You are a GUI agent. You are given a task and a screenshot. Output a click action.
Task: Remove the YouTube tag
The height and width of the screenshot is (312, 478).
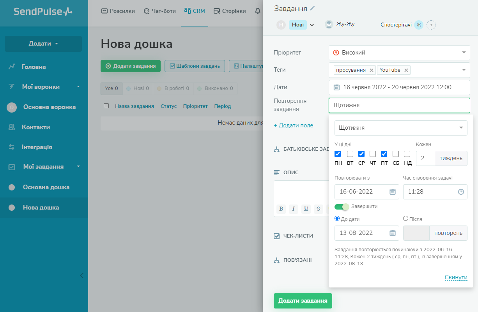406,70
